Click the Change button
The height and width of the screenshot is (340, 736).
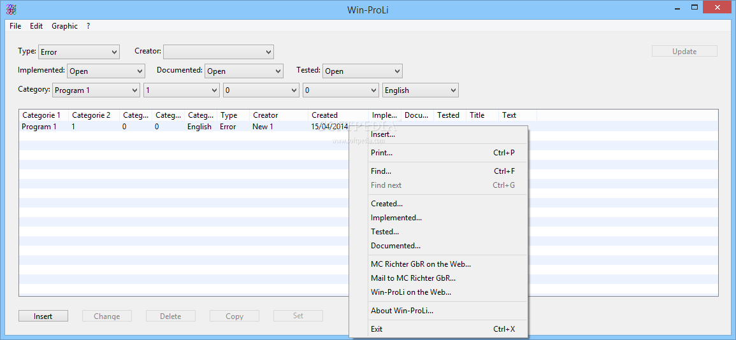pos(107,316)
